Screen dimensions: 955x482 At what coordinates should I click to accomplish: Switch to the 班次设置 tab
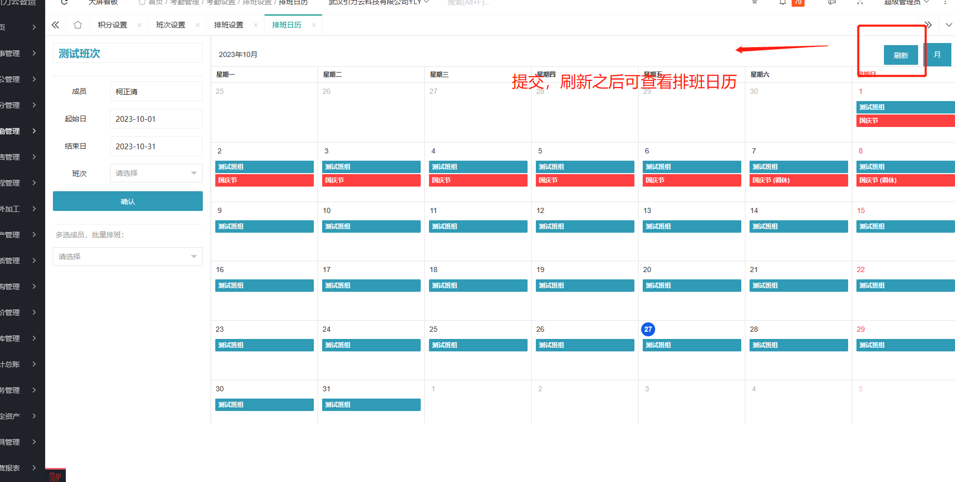171,25
